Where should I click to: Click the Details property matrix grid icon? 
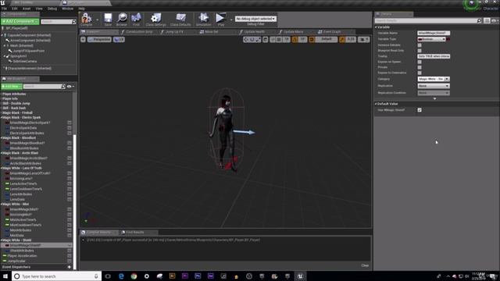487,21
